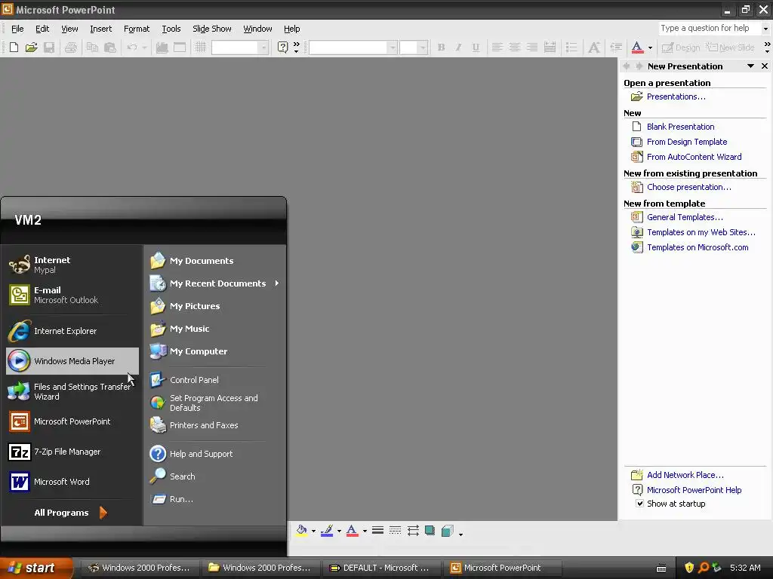Click the Type a question for help box
Image resolution: width=773 pixels, height=579 pixels.
tap(710, 28)
